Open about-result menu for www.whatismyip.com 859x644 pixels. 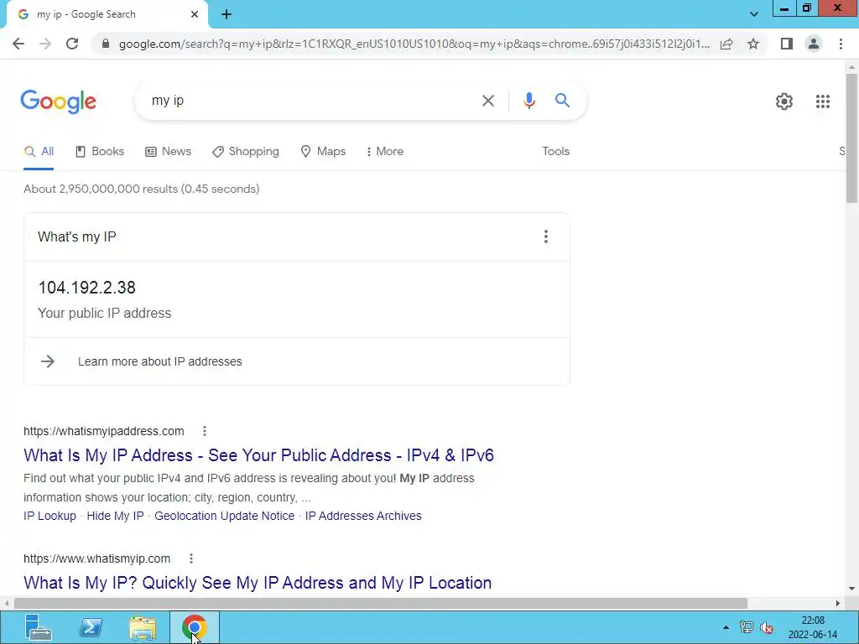point(190,558)
